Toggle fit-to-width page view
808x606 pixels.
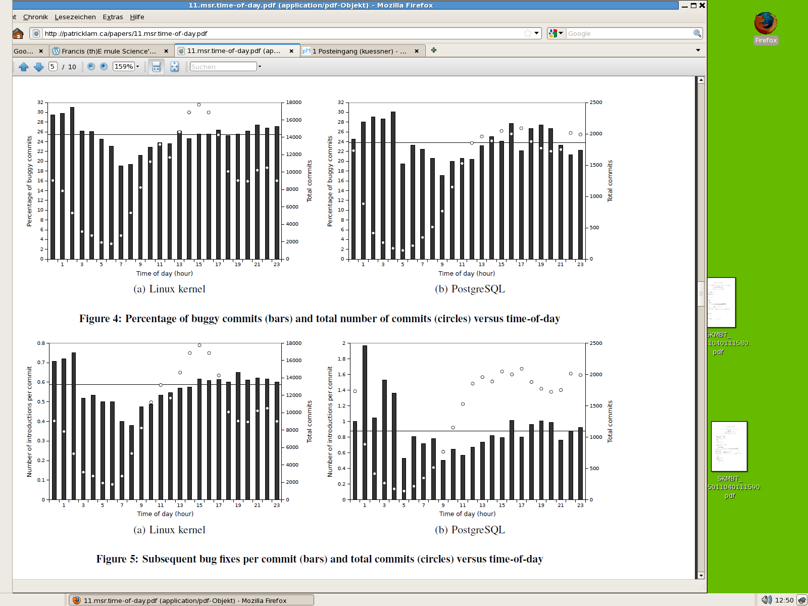click(157, 67)
